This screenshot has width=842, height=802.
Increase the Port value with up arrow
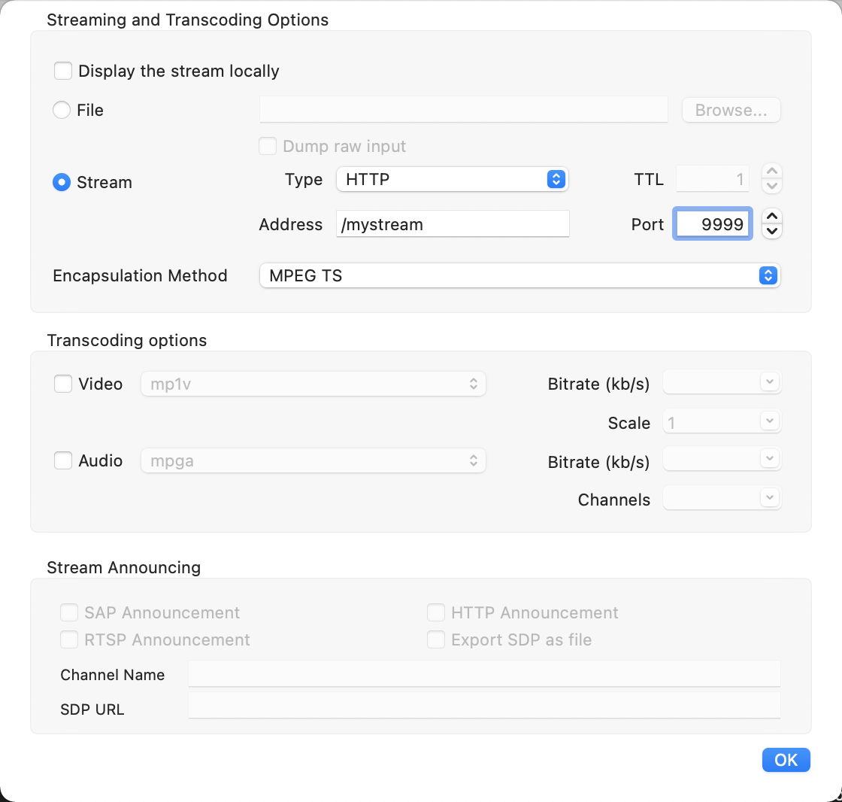click(x=772, y=217)
